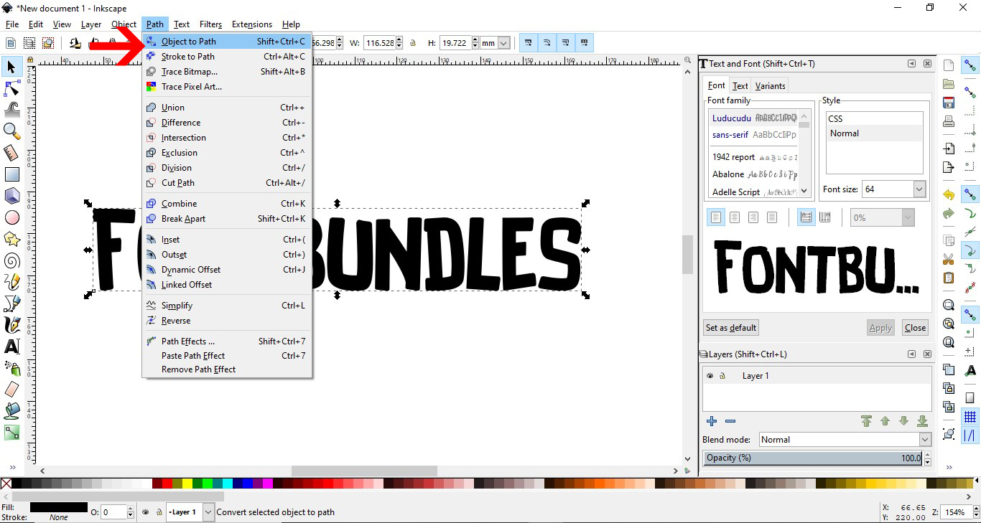Select the Node edit tool
Image resolution: width=981 pixels, height=523 pixels.
[x=11, y=88]
